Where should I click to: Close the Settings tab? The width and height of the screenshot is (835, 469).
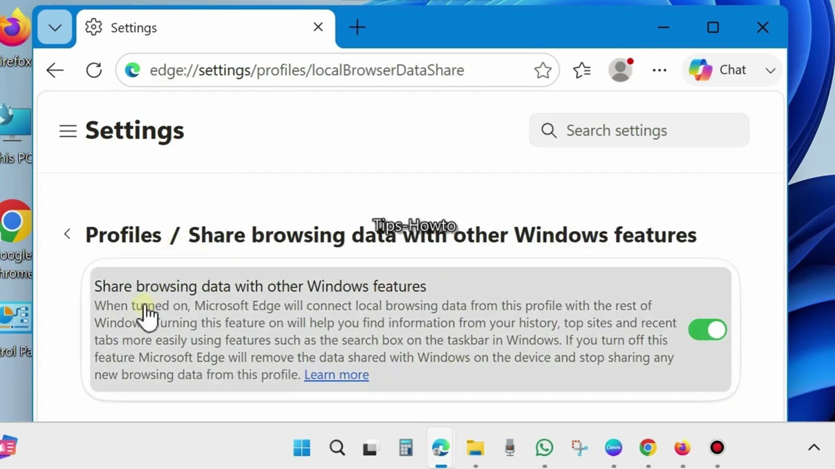(x=318, y=27)
